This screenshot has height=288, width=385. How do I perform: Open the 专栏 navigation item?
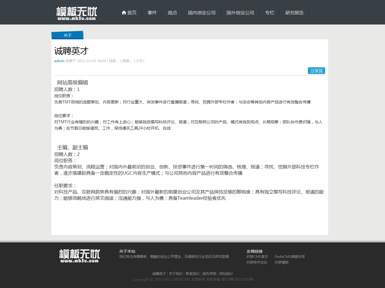pos(269,13)
